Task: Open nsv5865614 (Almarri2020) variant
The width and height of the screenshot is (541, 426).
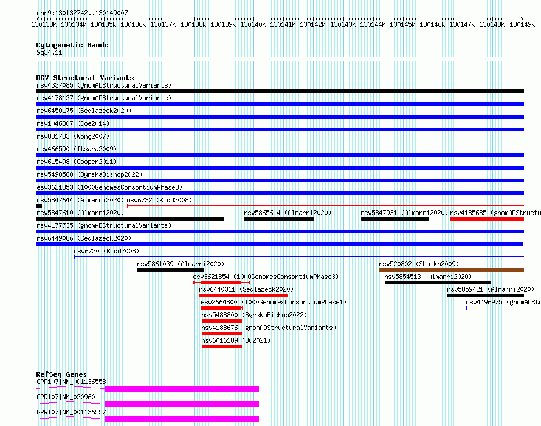Action: [288, 213]
